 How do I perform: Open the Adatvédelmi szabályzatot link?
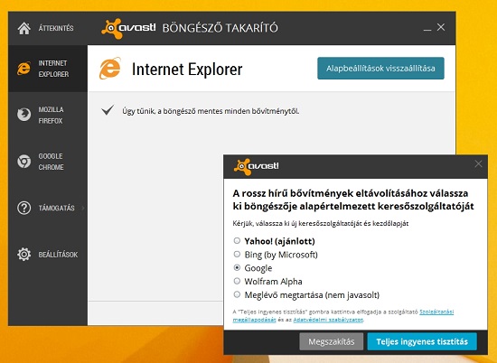click(328, 320)
